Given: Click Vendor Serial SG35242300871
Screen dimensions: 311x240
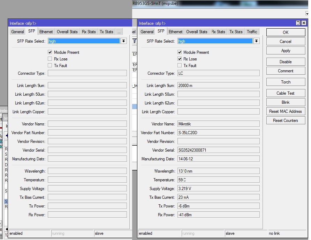Looking at the screenshot, I should (x=218, y=150).
